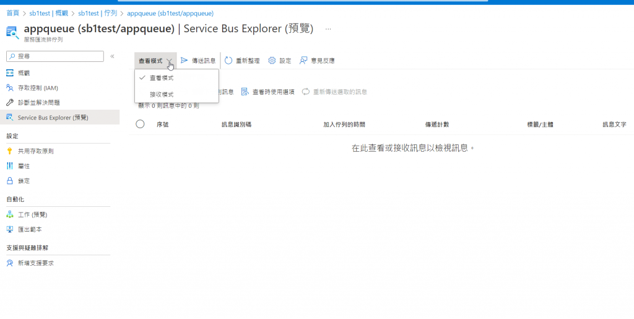
Task: Click the 查看時使用選項 label text
Action: pos(274,92)
